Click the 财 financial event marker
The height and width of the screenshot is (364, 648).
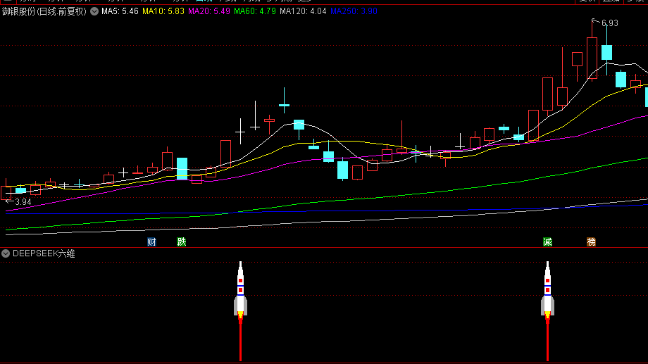(151, 242)
